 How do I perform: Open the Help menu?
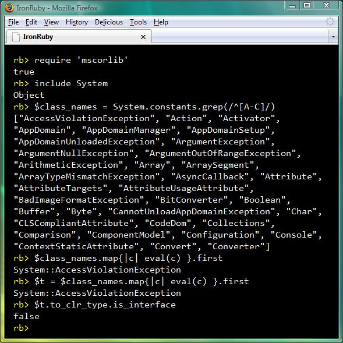tap(161, 22)
